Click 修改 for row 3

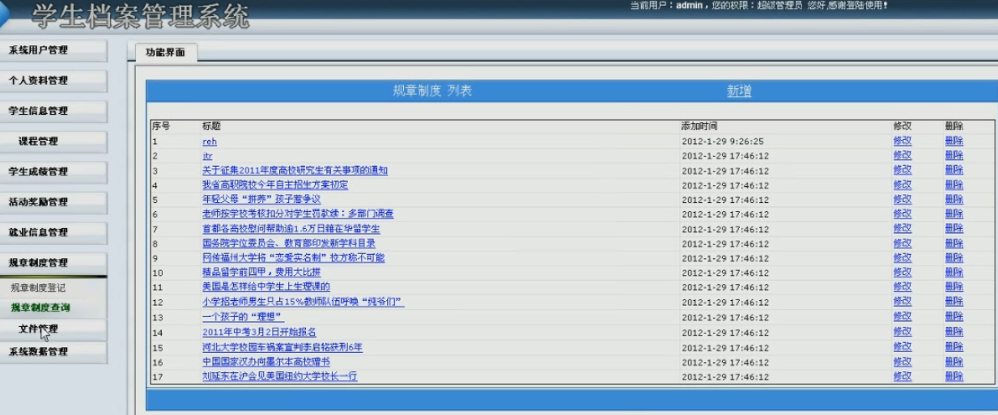(902, 171)
